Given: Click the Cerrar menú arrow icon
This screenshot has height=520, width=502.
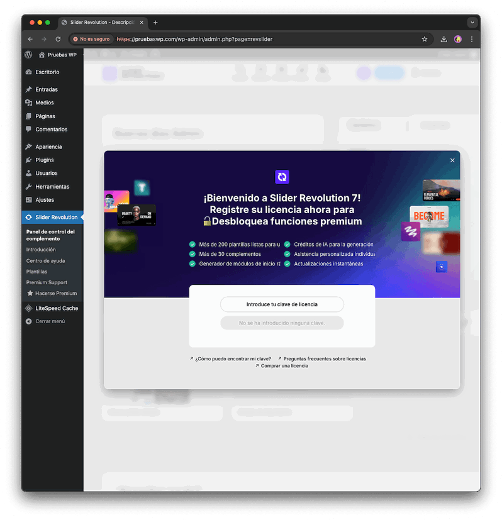Looking at the screenshot, I should coord(29,321).
